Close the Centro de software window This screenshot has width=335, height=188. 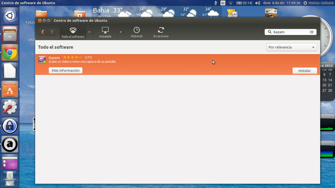click(x=40, y=21)
